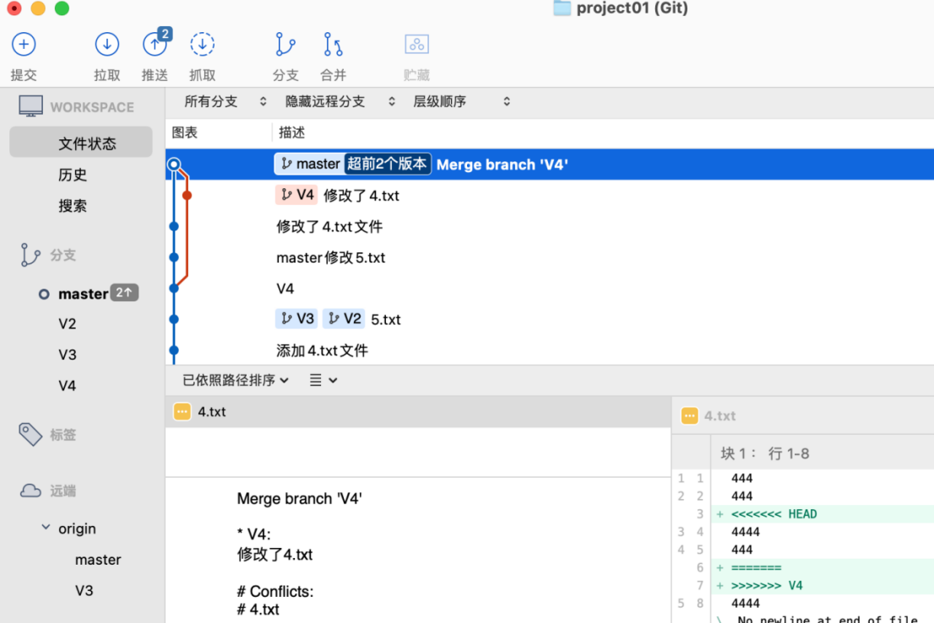
Task: Click the WORKSPACE monitor icon in sidebar
Action: [30, 106]
